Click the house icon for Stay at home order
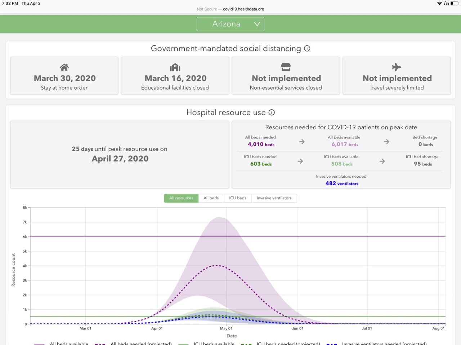The height and width of the screenshot is (345, 461). coord(64,67)
